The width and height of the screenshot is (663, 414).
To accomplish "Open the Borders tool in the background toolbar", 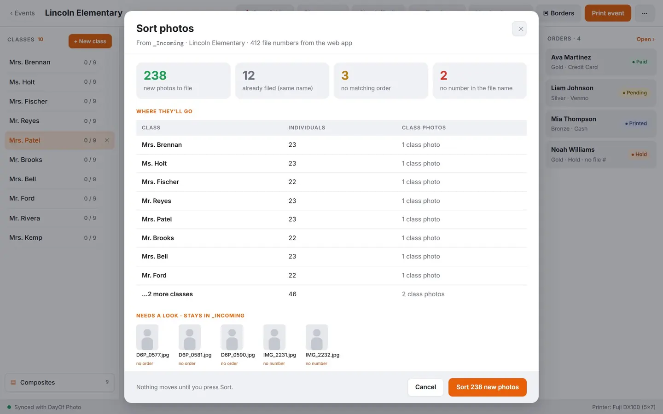I will coord(559,13).
